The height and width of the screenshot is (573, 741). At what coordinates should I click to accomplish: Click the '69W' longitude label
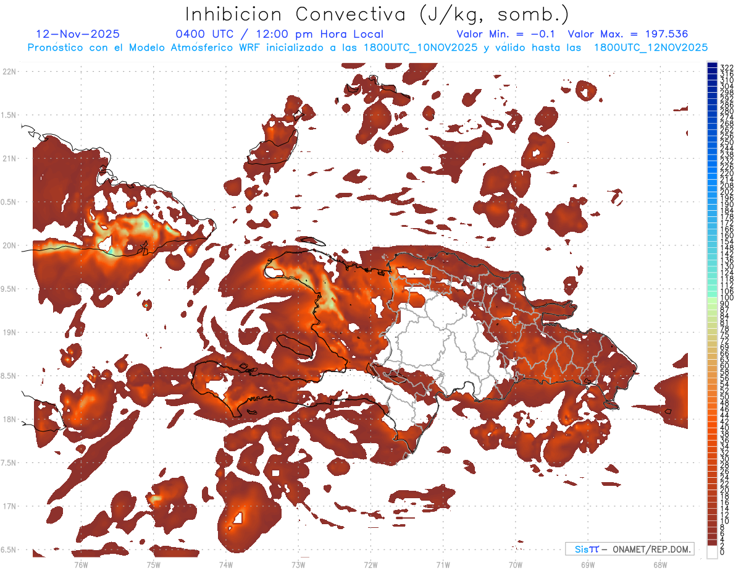587,564
